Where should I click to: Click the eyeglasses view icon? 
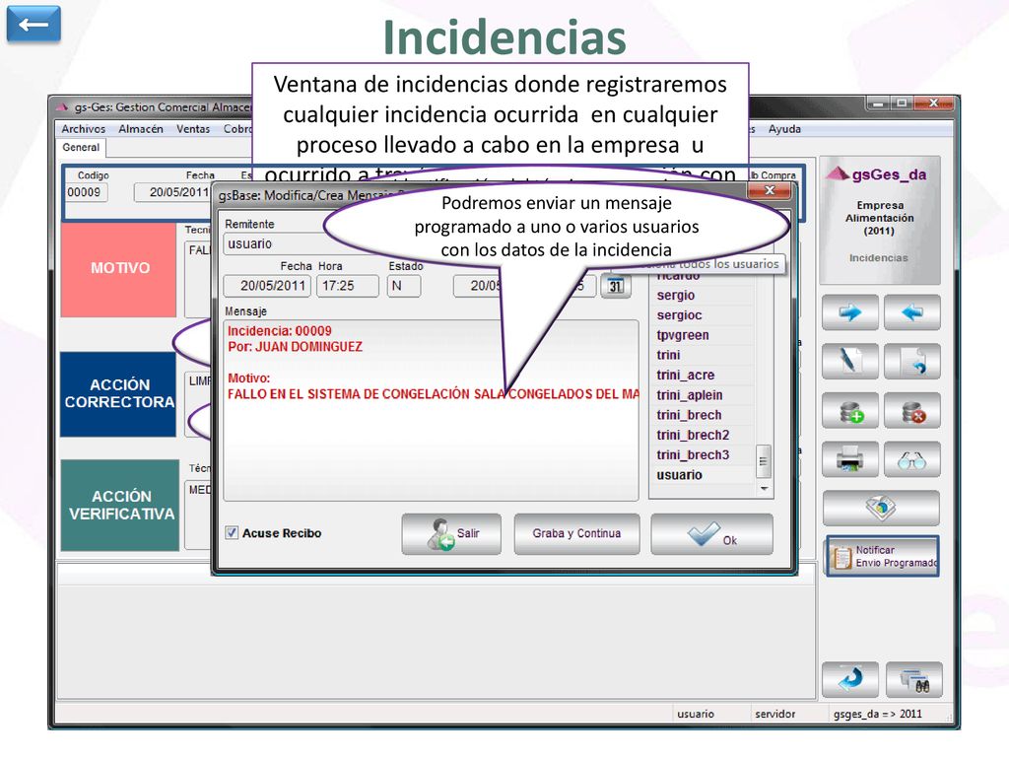(x=911, y=459)
